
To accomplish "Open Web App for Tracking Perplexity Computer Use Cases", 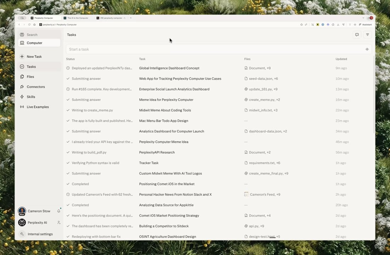I will pyautogui.click(x=180, y=79).
